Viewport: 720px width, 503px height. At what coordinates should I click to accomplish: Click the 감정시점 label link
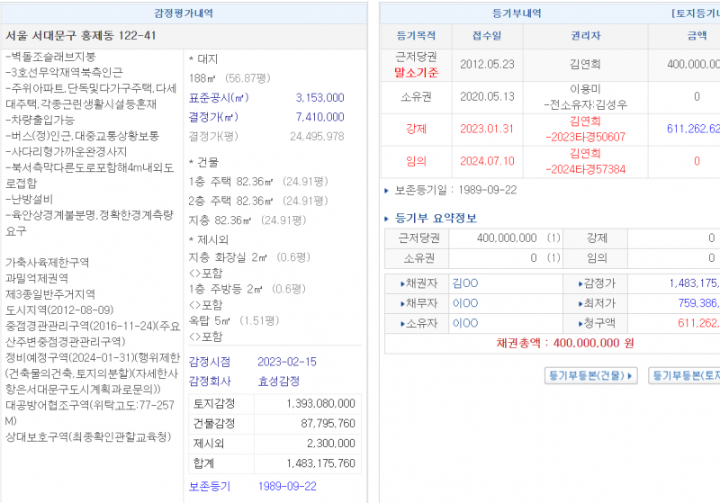coord(210,362)
